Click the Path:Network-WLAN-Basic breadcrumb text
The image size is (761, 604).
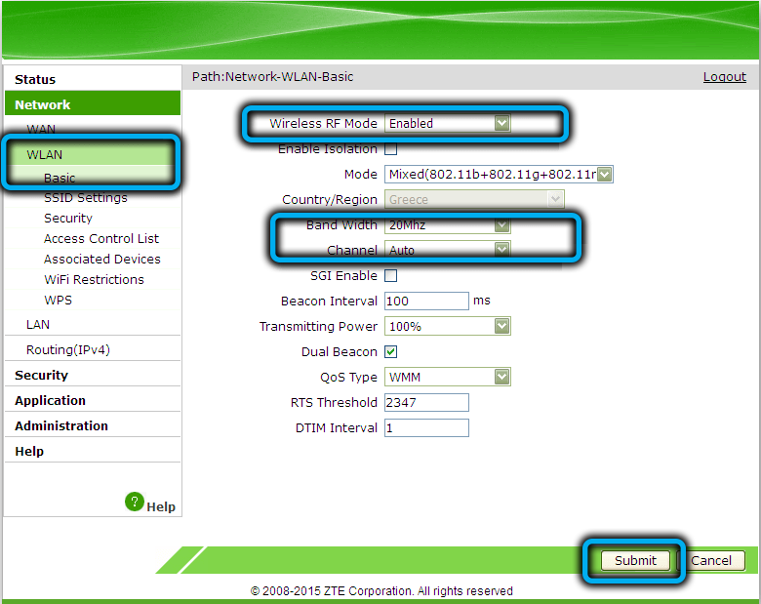click(272, 77)
